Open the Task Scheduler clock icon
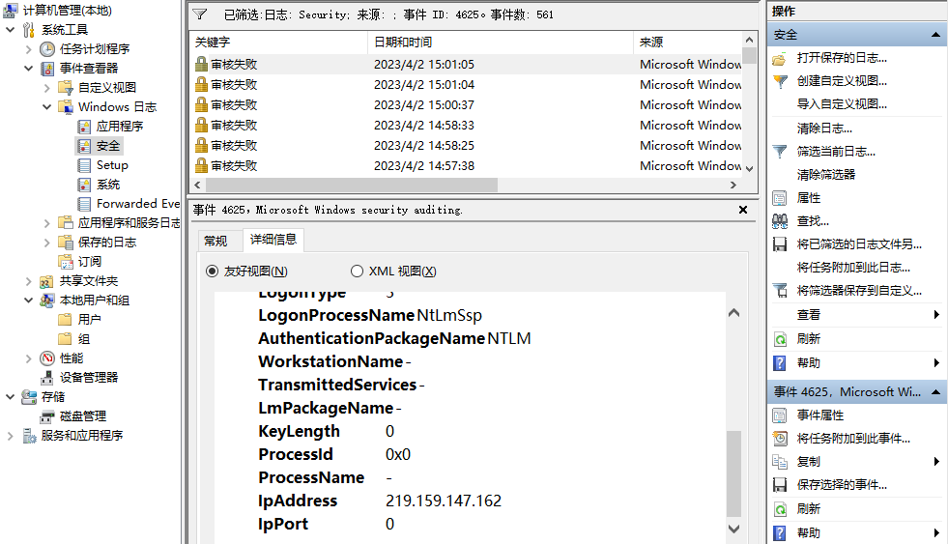Viewport: 948px width, 544px height. click(47, 48)
